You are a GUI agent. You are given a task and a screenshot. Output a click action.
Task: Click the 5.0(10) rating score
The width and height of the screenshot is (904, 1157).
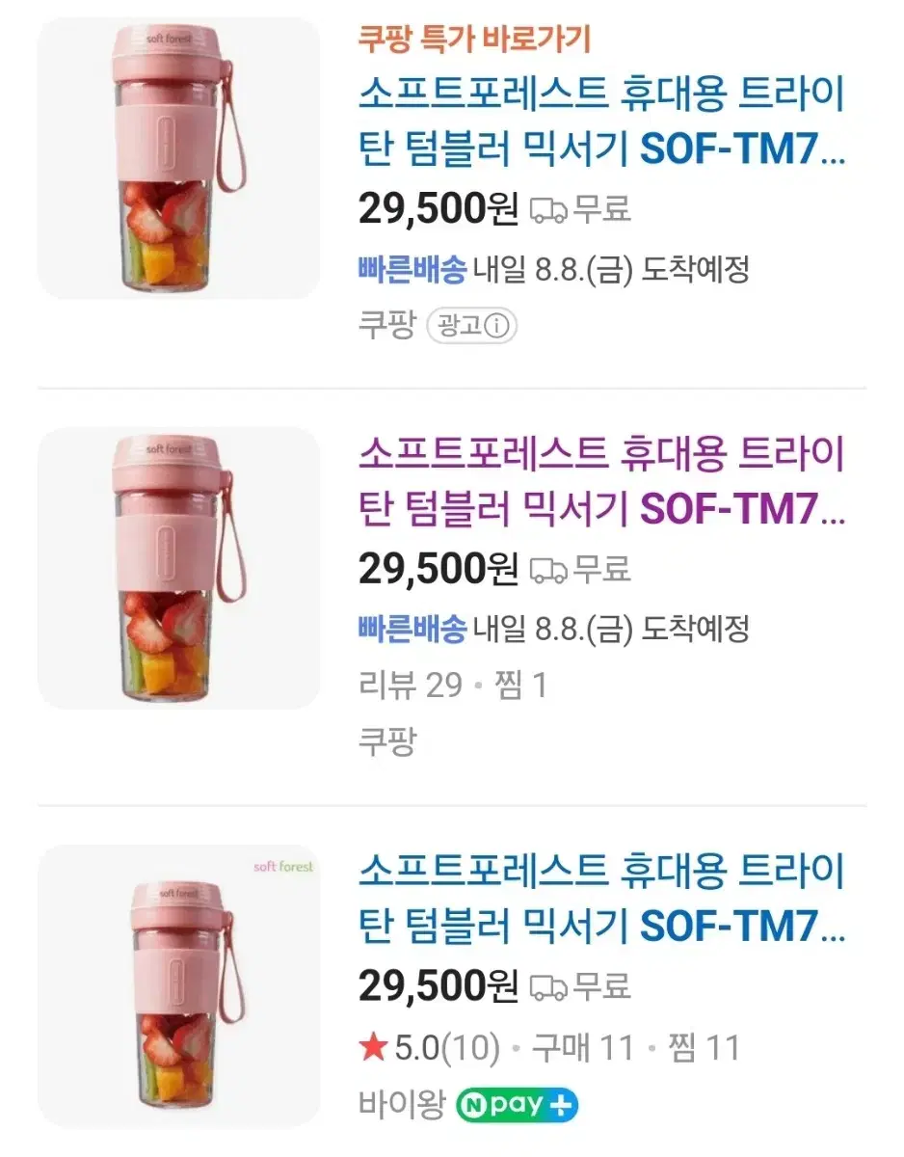(x=447, y=1047)
